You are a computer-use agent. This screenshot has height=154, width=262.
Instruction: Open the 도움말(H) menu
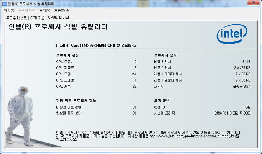tap(61, 10)
